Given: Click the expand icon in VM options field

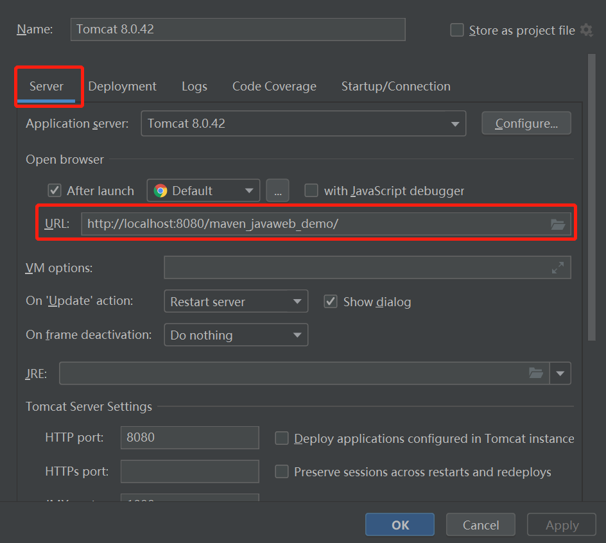Looking at the screenshot, I should 558,268.
